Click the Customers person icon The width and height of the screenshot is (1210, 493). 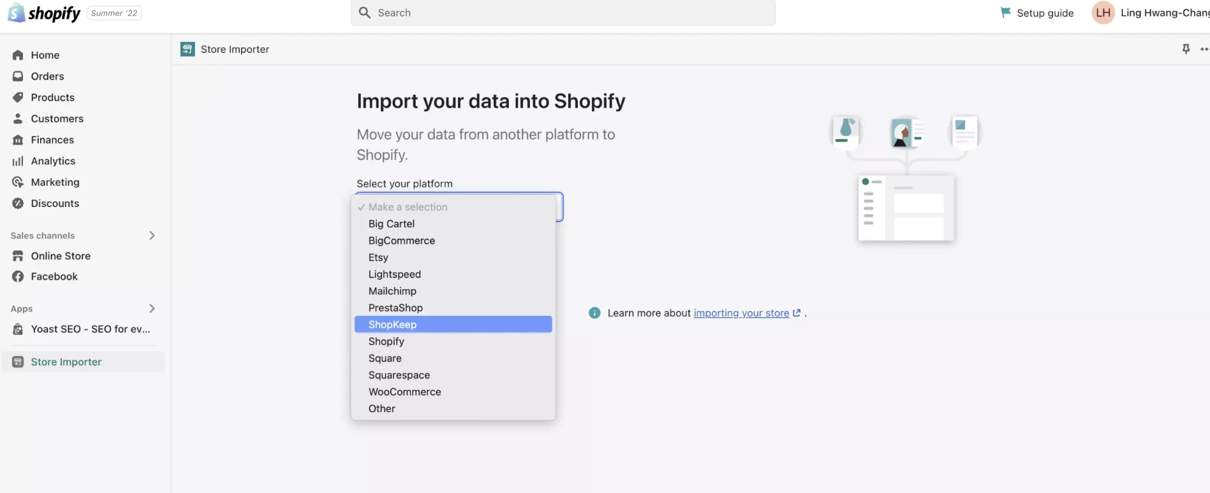point(18,118)
